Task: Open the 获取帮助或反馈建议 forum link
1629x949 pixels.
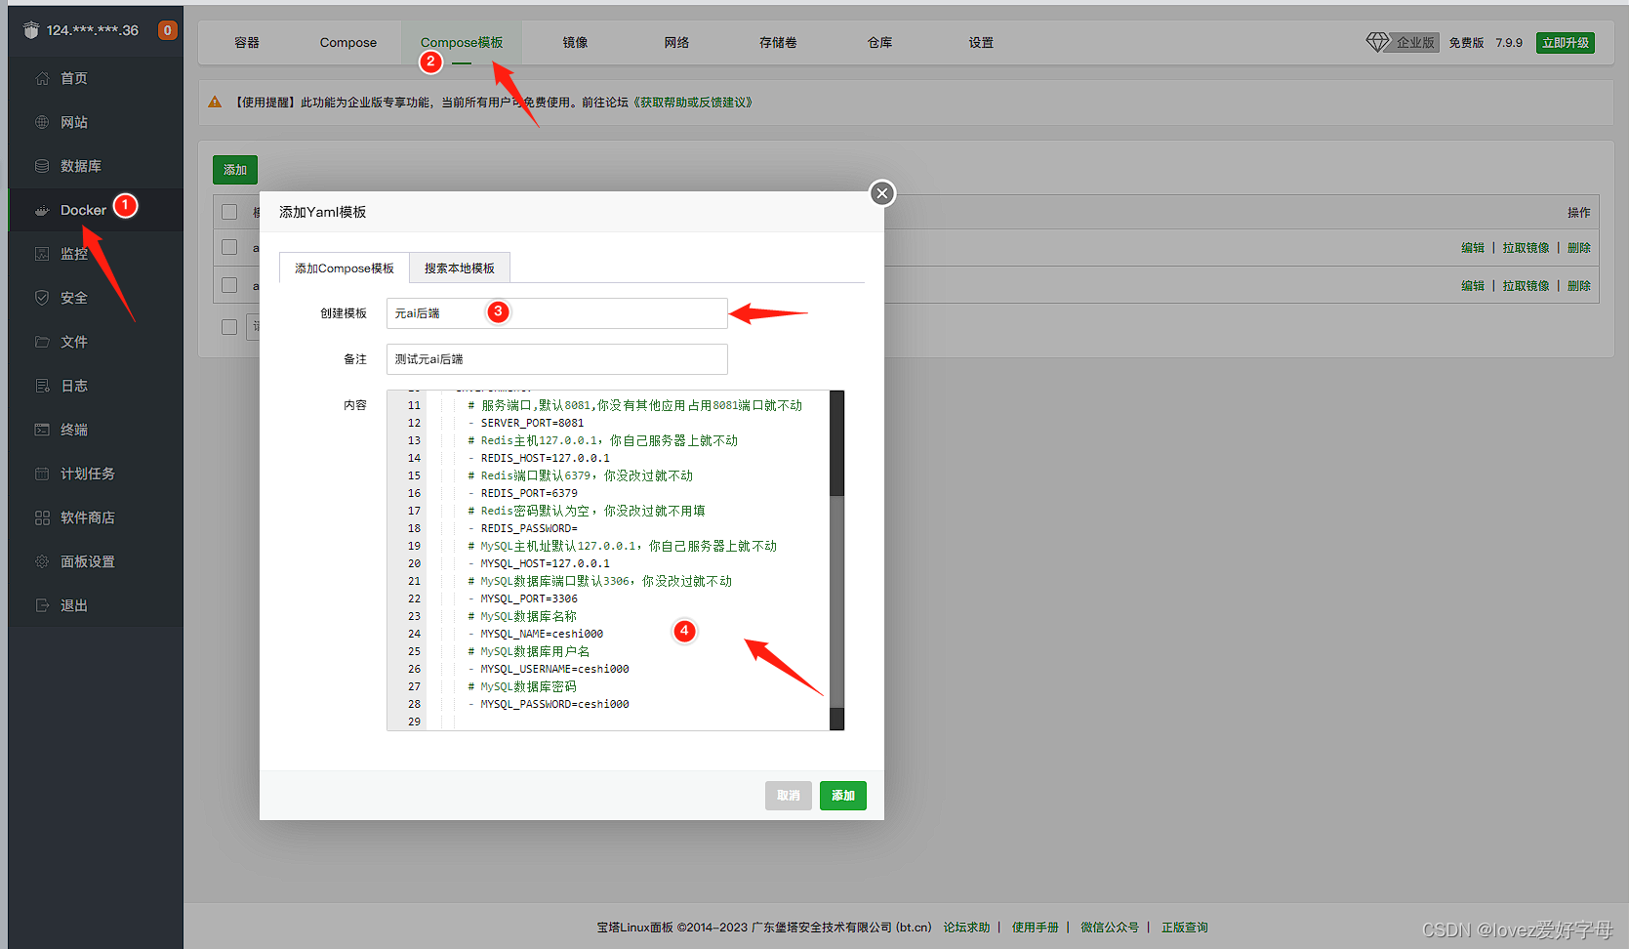Action: (693, 102)
